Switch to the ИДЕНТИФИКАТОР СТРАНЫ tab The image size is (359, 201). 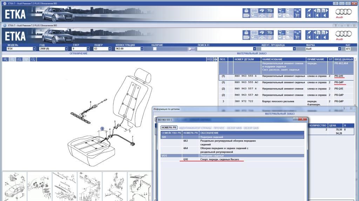(x=195, y=128)
